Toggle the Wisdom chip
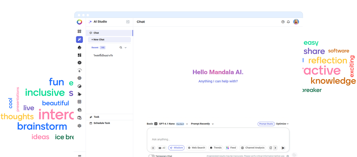The height and width of the screenshot is (157, 357). 176,148
